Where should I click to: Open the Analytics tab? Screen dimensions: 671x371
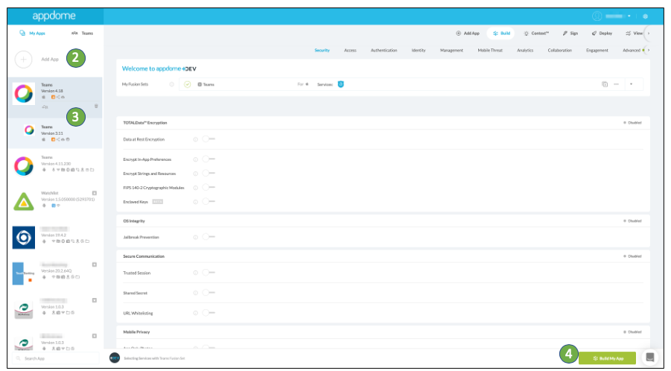[x=525, y=51]
